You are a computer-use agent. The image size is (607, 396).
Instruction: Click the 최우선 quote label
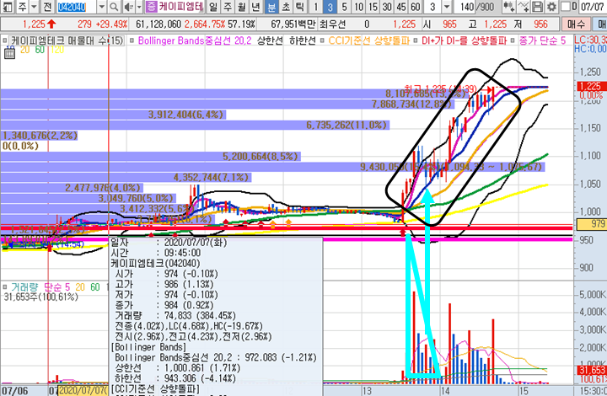coord(332,24)
